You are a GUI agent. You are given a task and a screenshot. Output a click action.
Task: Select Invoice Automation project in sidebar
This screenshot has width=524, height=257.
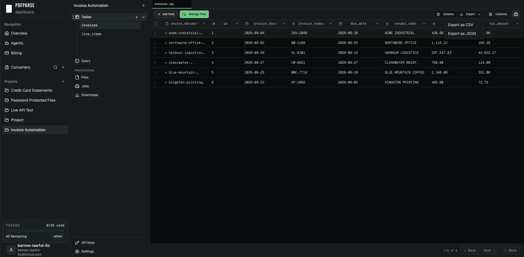click(35, 130)
